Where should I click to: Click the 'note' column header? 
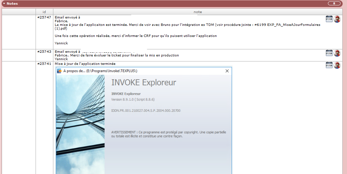point(198,12)
